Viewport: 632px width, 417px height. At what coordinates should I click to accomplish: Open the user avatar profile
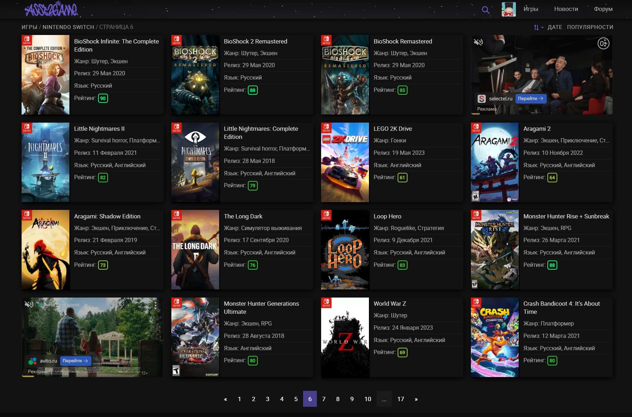509,9
